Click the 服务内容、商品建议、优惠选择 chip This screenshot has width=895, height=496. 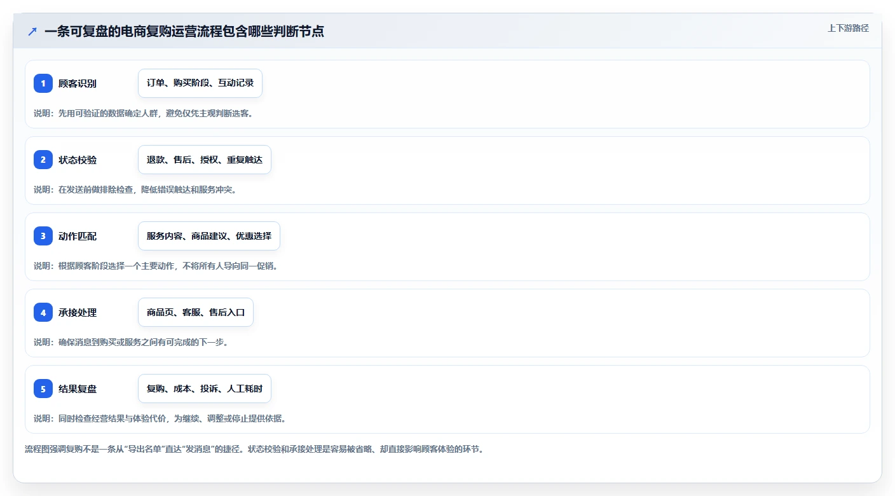209,236
